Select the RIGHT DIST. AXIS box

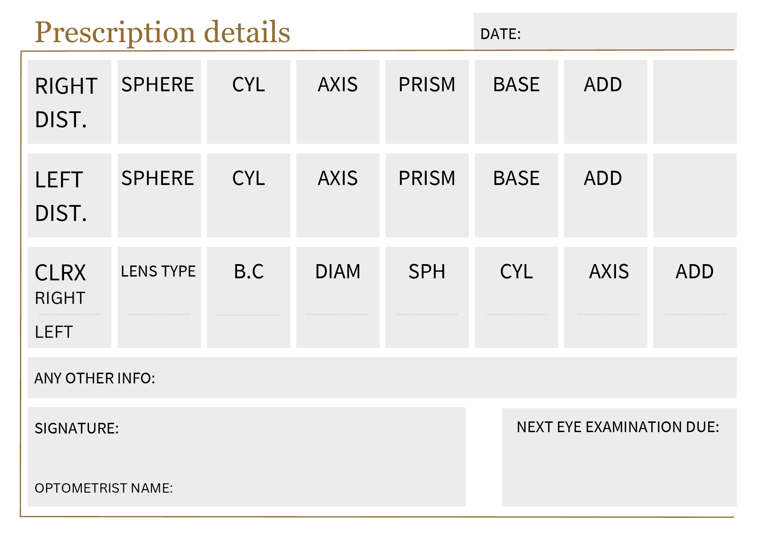tap(338, 102)
